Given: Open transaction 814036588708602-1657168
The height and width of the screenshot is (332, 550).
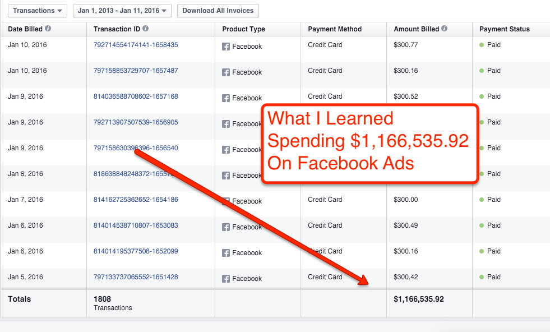Looking at the screenshot, I should [136, 96].
